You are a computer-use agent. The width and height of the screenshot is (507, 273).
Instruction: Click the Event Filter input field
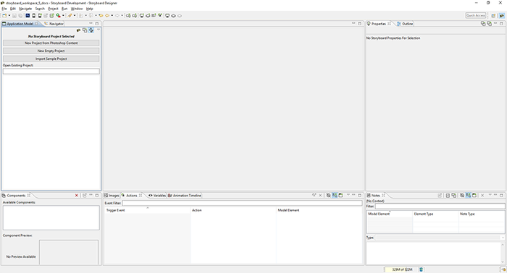(242, 203)
